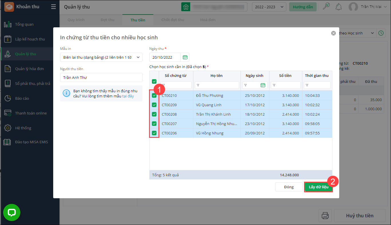
Task: Click the Lập kế hoạch thu calendar icon
Action: click(8, 39)
